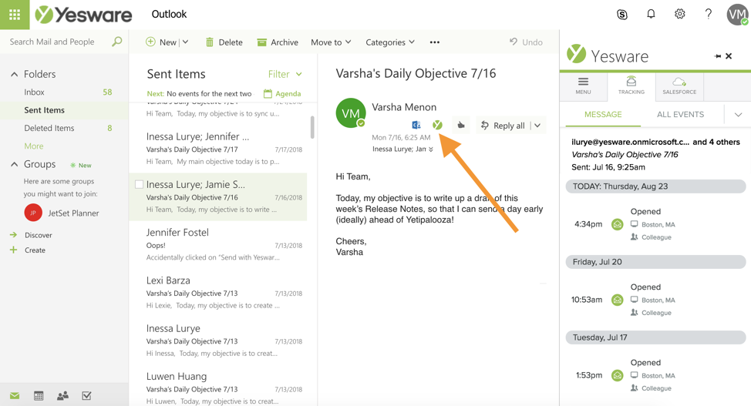Click the Archive button
The width and height of the screenshot is (751, 406).
(277, 42)
